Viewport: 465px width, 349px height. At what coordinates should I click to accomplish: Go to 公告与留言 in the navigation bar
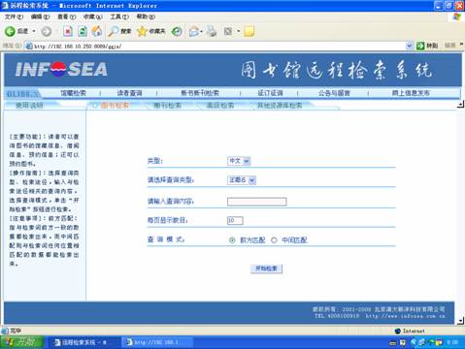pos(334,93)
